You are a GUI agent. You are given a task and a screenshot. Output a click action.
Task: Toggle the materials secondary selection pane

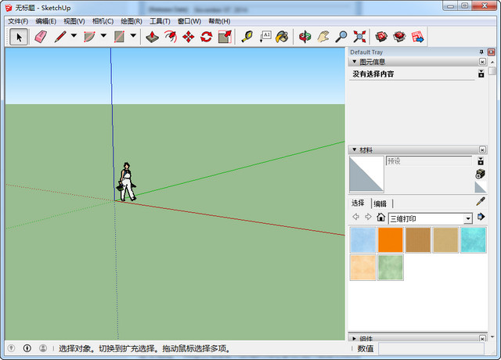pos(481,161)
